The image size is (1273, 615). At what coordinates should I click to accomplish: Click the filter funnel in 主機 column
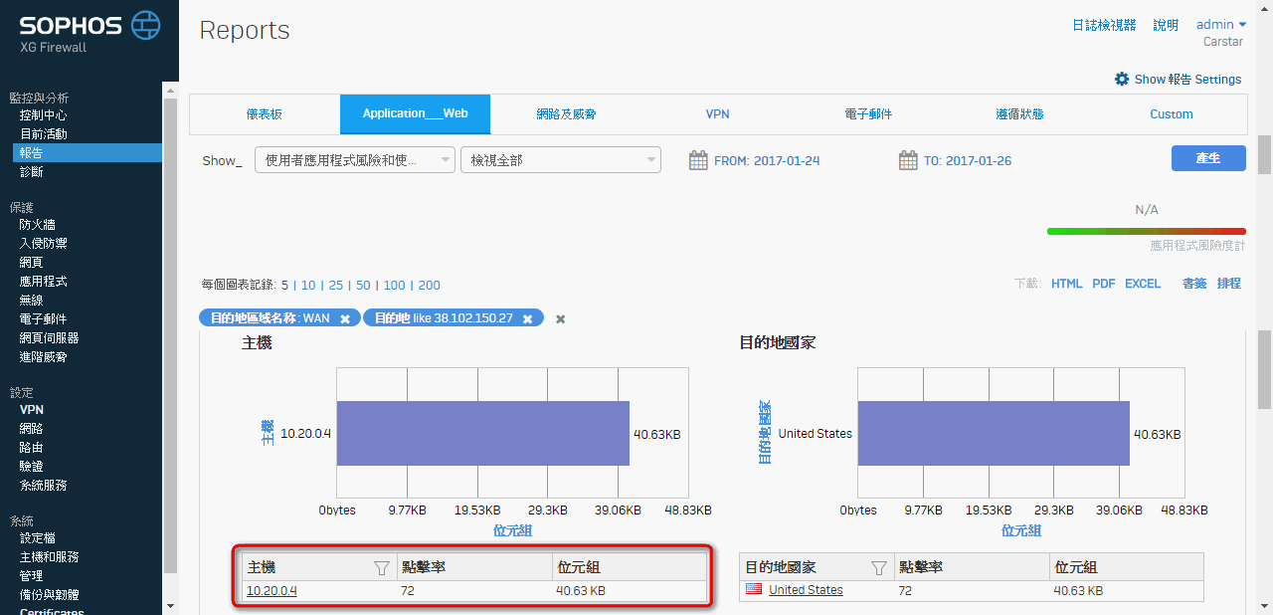[x=381, y=567]
